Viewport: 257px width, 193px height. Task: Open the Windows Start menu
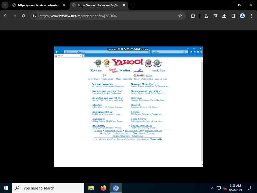[6, 188]
